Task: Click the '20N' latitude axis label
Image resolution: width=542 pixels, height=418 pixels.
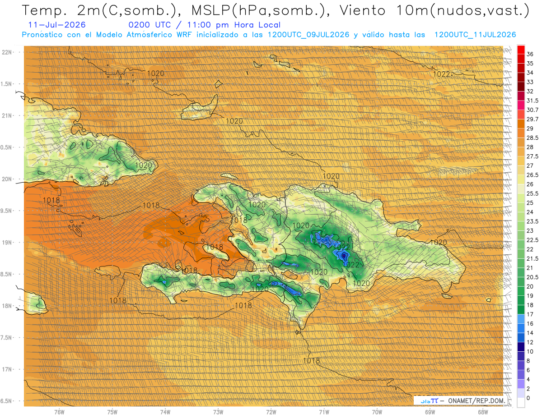Action: [x=6, y=179]
